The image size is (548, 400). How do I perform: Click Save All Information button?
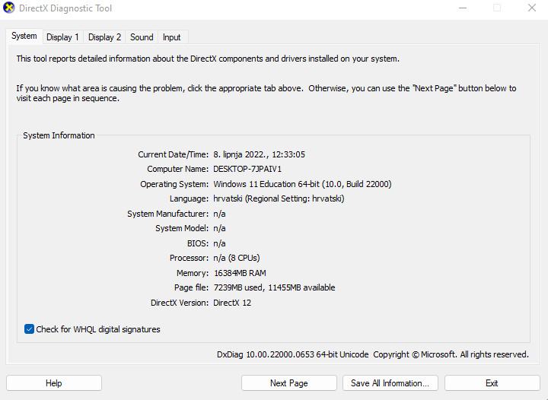coord(390,383)
